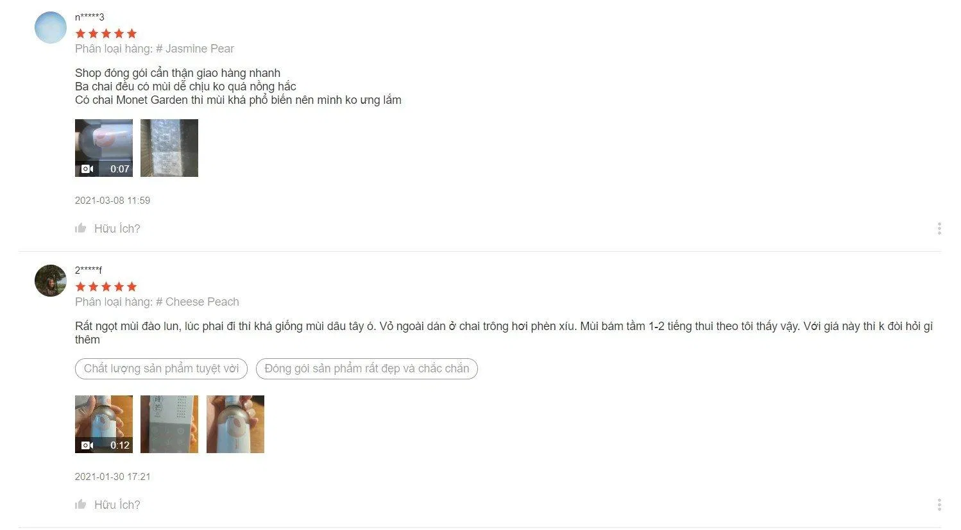Click the username 2*****f
Image resolution: width=961 pixels, height=530 pixels.
pyautogui.click(x=89, y=270)
